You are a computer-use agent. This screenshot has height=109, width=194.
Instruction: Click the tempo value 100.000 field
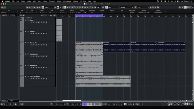coord(130,104)
